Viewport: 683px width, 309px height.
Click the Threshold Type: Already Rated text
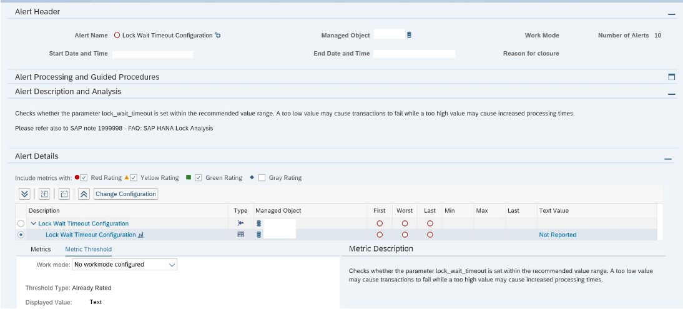click(69, 288)
